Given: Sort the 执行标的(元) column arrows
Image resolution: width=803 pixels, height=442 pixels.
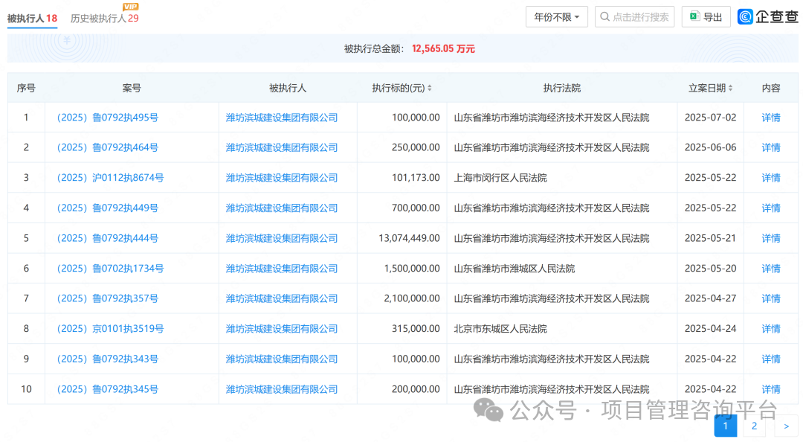Looking at the screenshot, I should click(x=429, y=87).
